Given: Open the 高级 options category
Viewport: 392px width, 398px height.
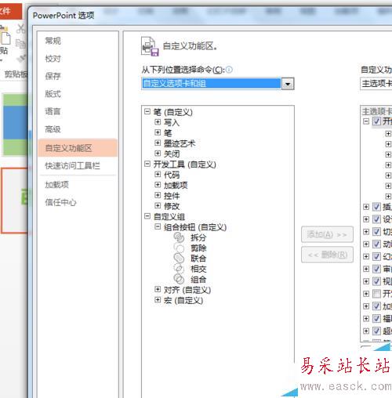Looking at the screenshot, I should [x=53, y=129].
